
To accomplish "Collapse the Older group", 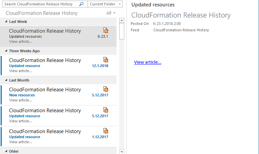I will [x=6, y=151].
